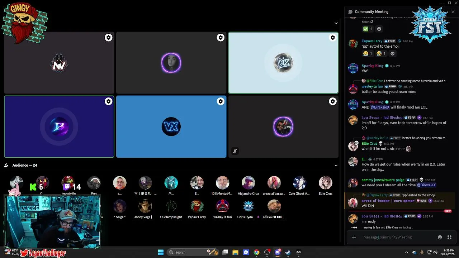The height and width of the screenshot is (258, 459).
Task: Click areza al'bassa... in the audience
Action: (x=274, y=186)
